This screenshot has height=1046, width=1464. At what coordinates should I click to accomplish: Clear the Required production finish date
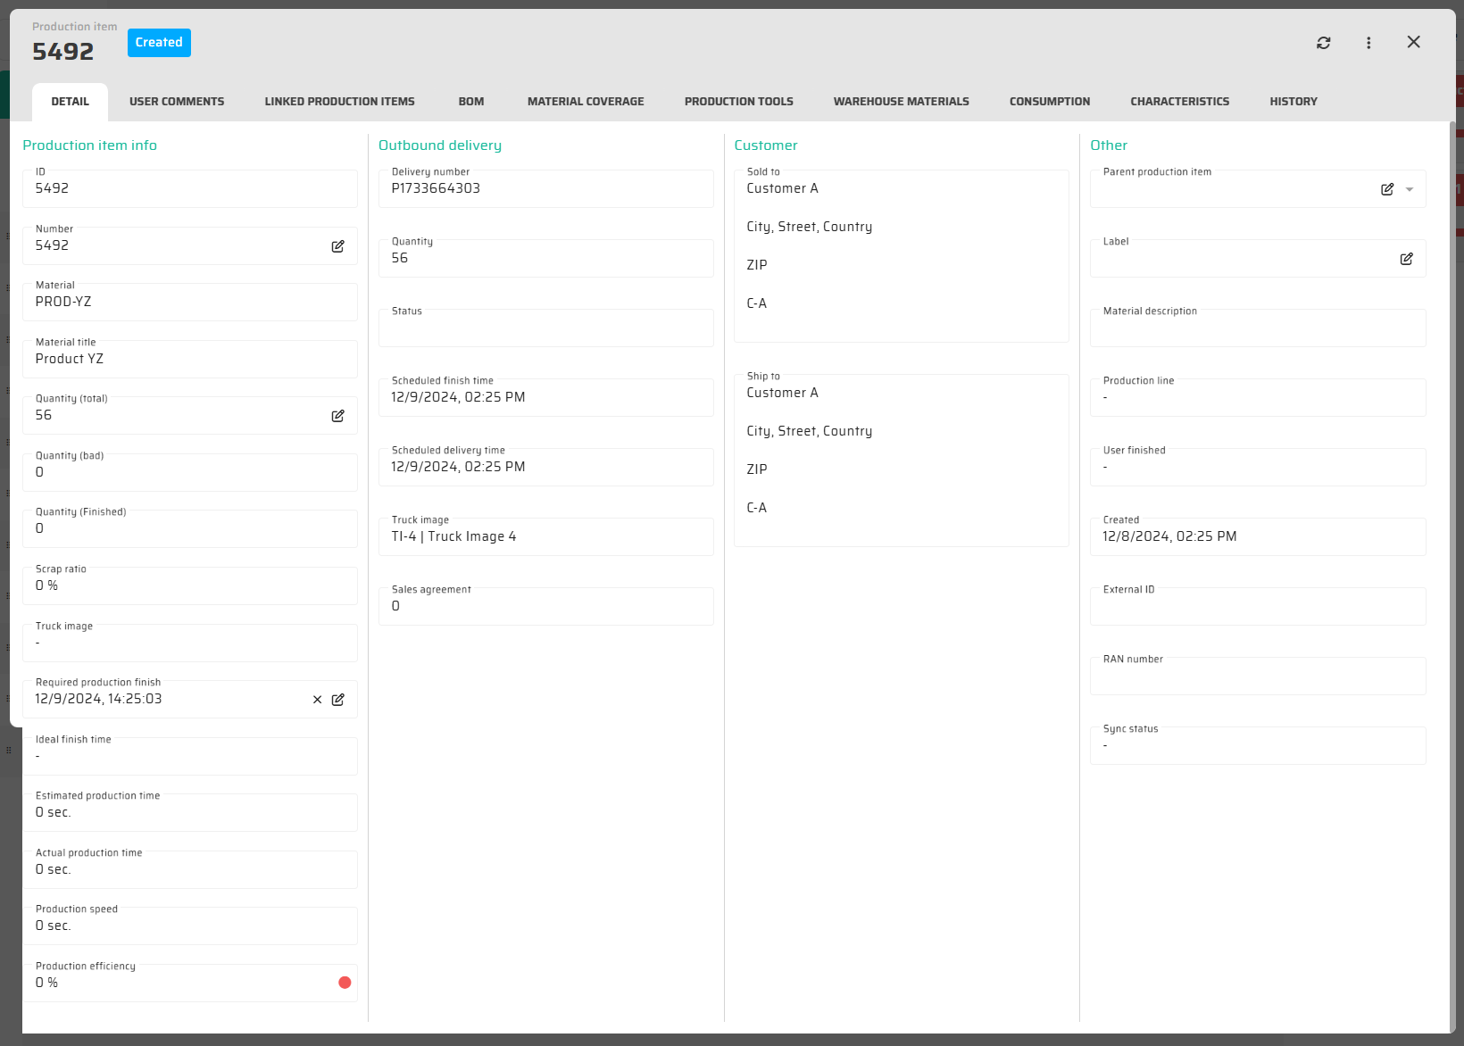(317, 700)
